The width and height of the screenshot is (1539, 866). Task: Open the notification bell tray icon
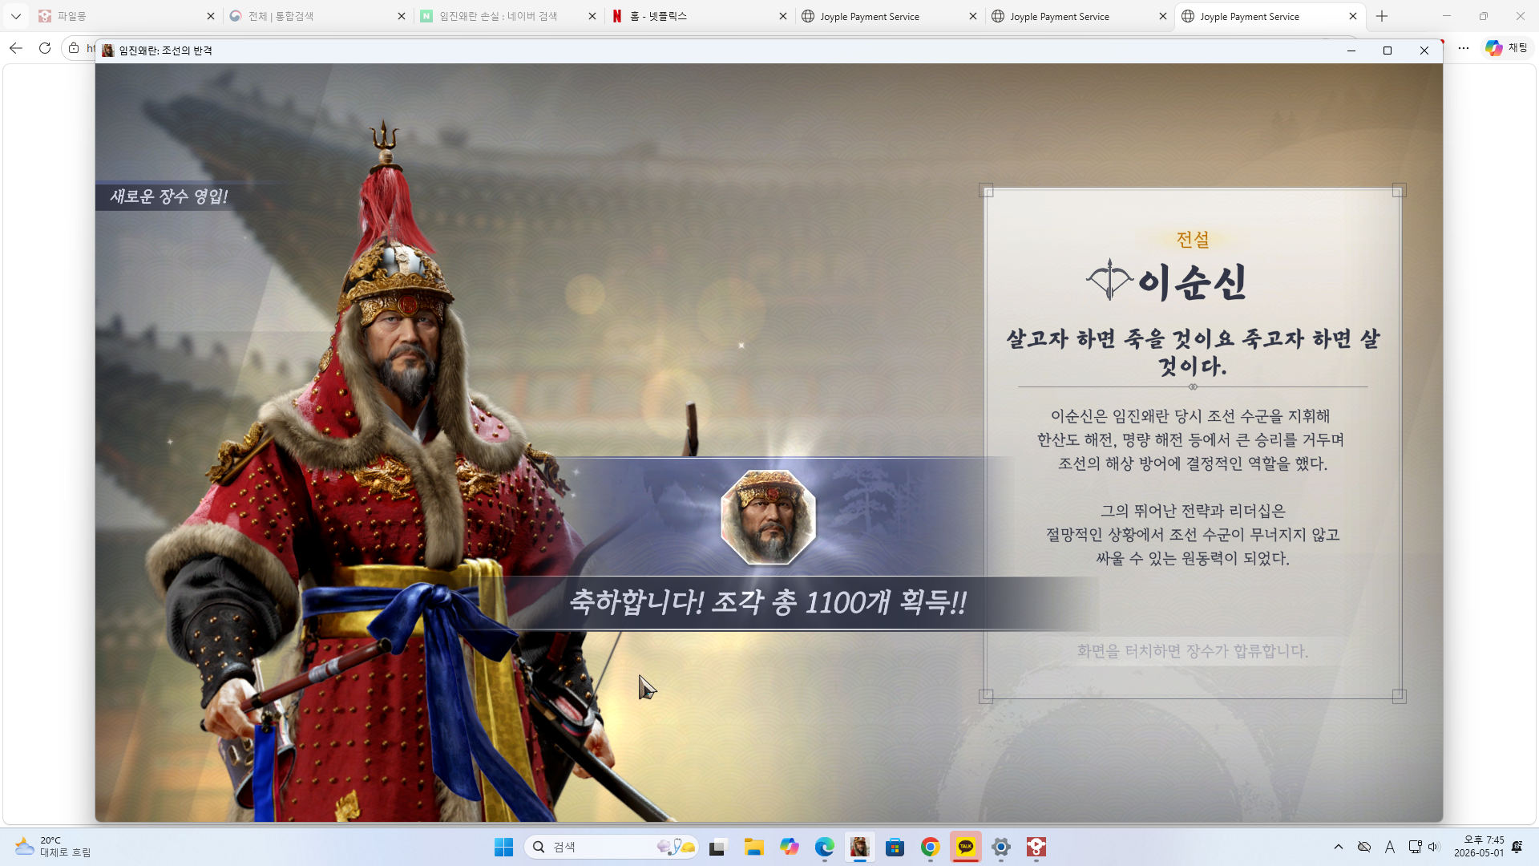1517,847
